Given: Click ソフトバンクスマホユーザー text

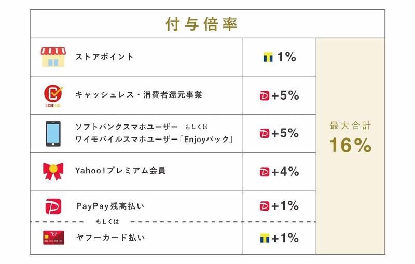Looking at the screenshot, I should [127, 127].
